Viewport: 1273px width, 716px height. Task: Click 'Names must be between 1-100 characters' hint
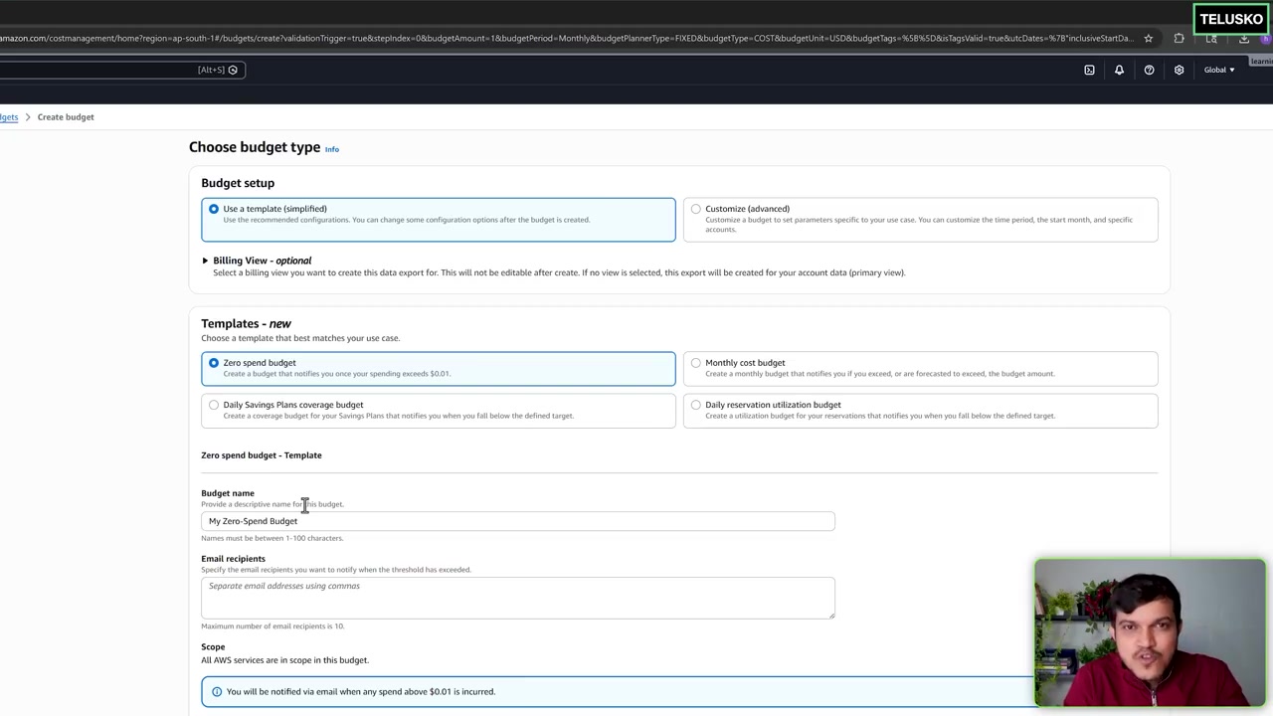[272, 538]
